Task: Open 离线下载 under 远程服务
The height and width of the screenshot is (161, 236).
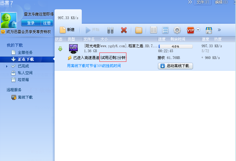Action: click(25, 97)
